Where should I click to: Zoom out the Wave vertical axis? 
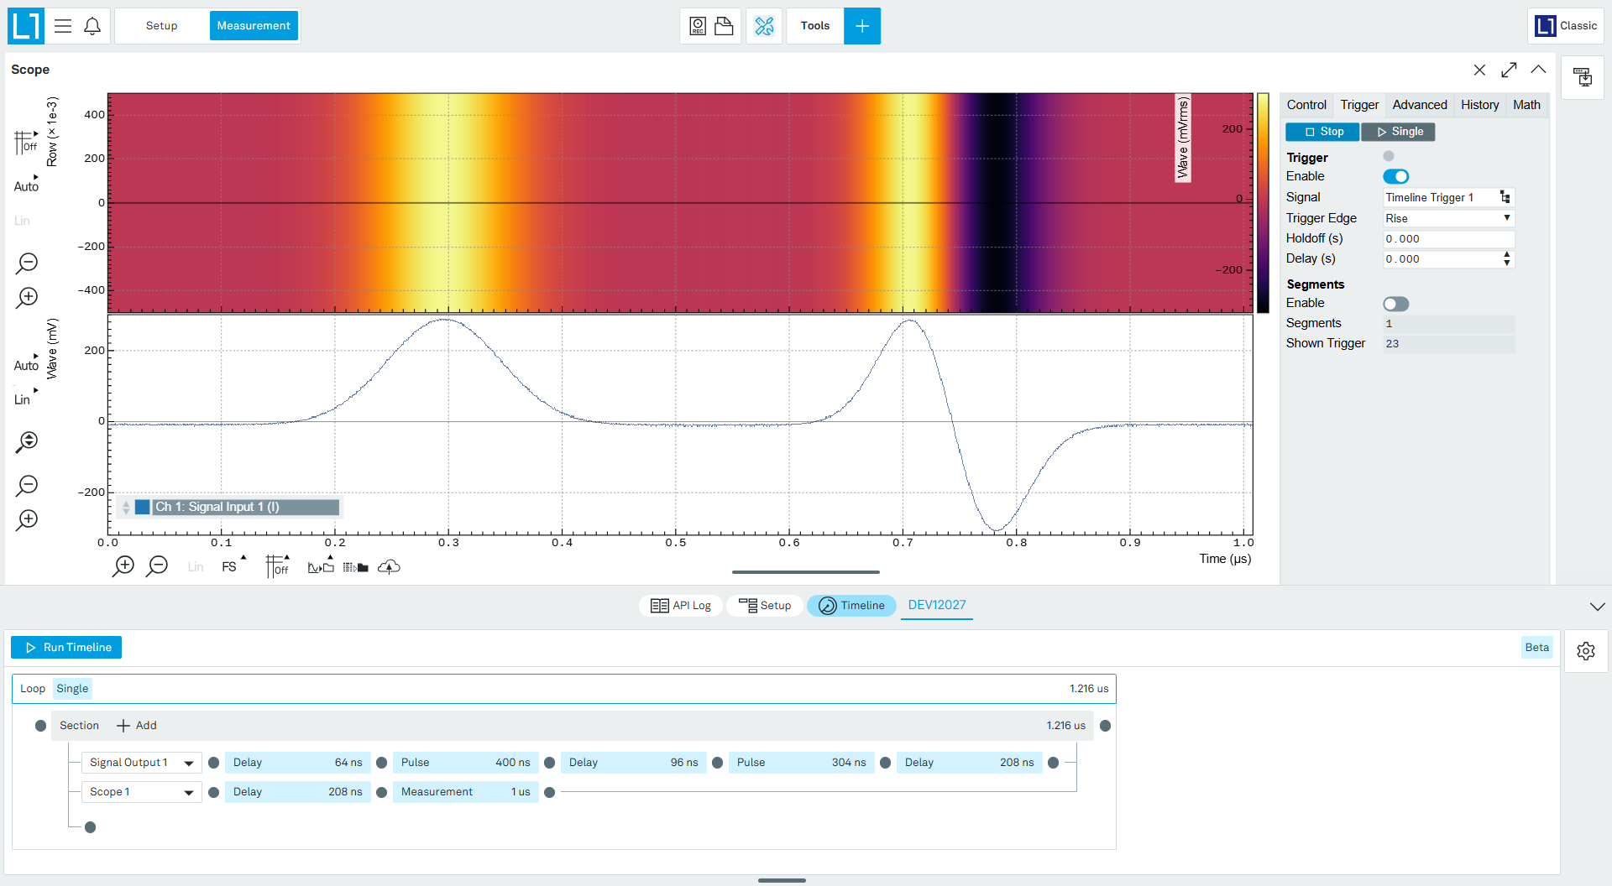(x=27, y=485)
